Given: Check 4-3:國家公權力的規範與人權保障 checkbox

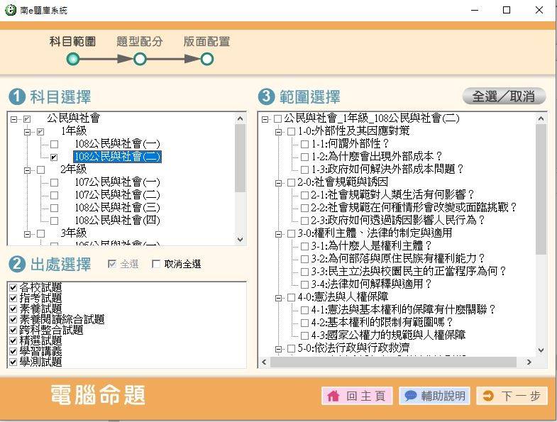Looking at the screenshot, I should [x=304, y=335].
